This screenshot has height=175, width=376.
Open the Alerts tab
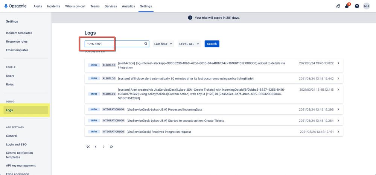[x=38, y=6]
